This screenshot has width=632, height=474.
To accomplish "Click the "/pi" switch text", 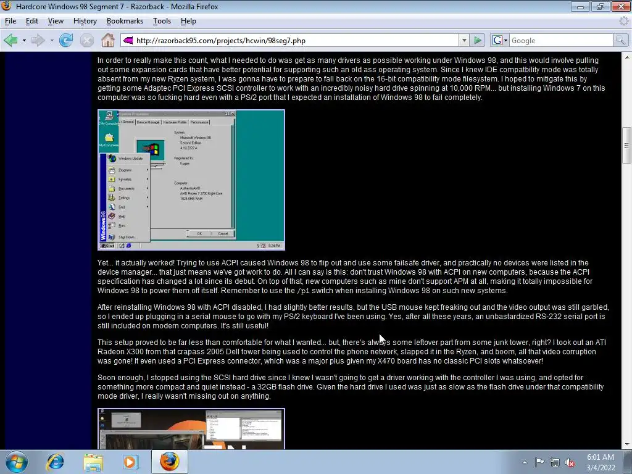I will [x=302, y=291].
